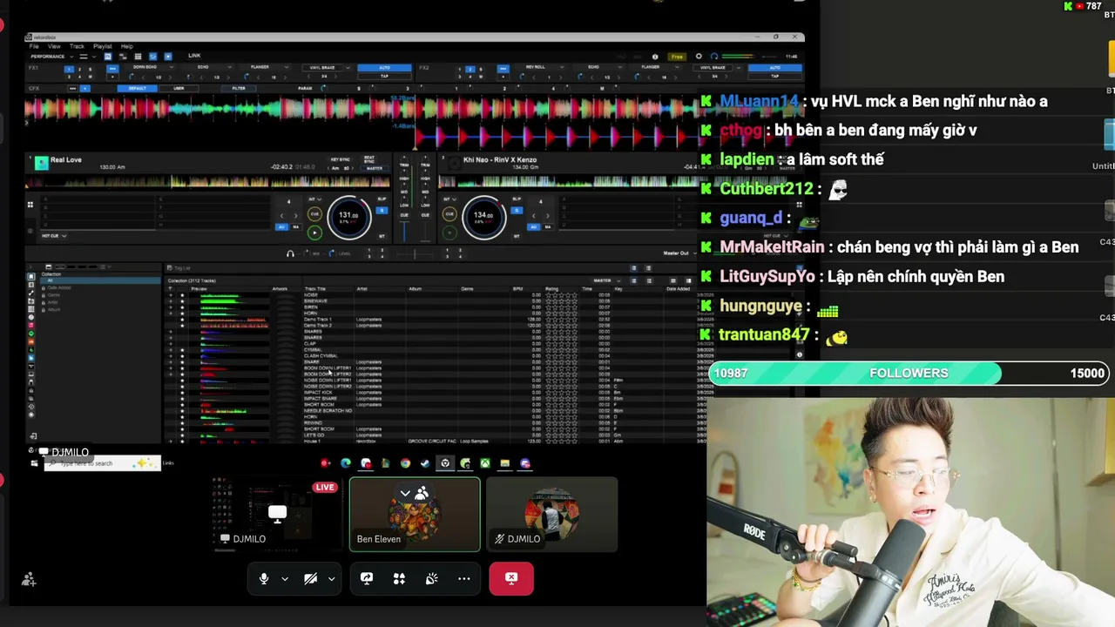Select the Khi Nao - RinV X Kenzo title
Screen dimensions: 1115x627
pyautogui.click(x=500, y=160)
